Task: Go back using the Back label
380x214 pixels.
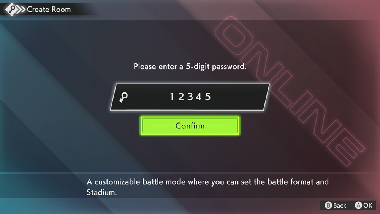Action: [x=339, y=206]
